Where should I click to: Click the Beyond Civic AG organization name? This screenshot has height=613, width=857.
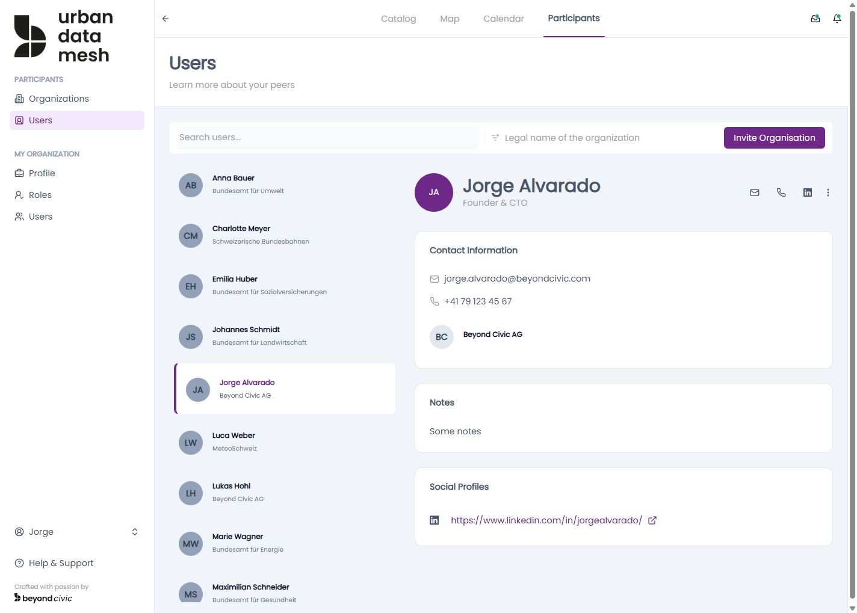point(493,334)
